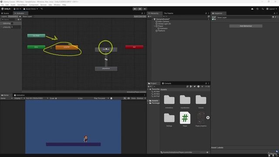
Task: Add a new Animator parameter with plus
Action: [19, 19]
